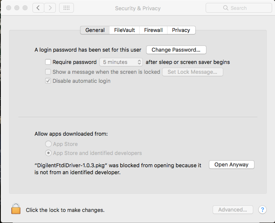Click the red close window button
Screen dimensions: 275x223
click(x=9, y=8)
